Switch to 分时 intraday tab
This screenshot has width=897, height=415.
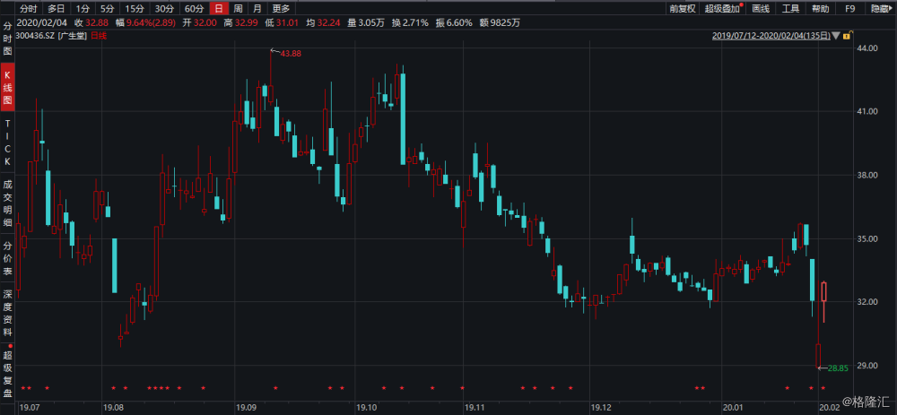[28, 9]
